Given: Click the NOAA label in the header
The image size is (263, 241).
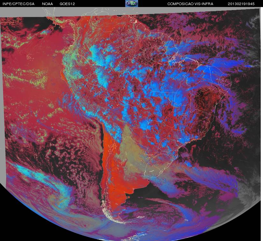Looking at the screenshot, I should [47, 4].
